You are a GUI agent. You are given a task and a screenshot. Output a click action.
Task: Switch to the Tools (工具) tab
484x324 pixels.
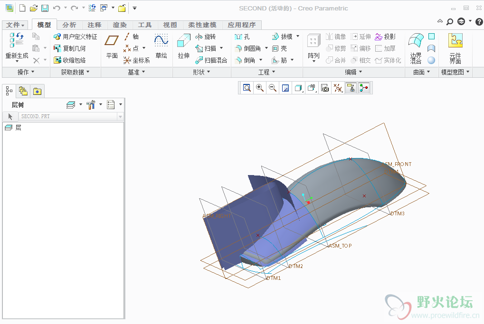click(x=145, y=25)
